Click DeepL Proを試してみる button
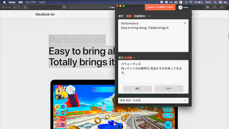This screenshot has width=229, height=129. click(x=160, y=7)
